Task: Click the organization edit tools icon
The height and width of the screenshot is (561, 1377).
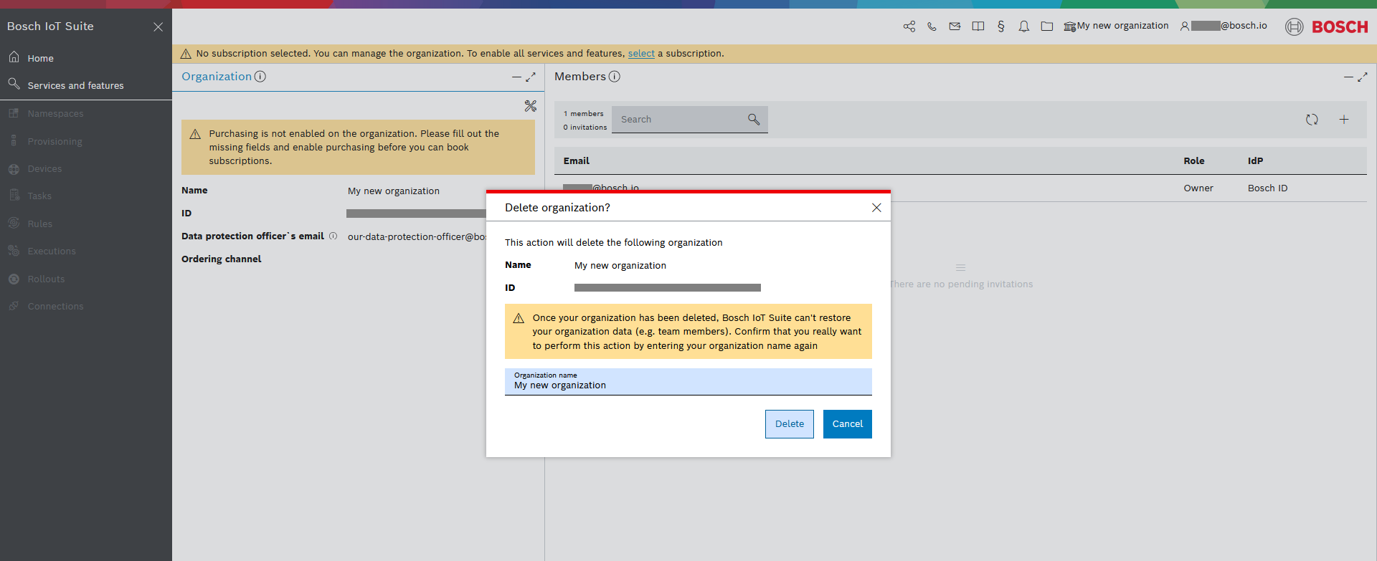Action: click(531, 106)
